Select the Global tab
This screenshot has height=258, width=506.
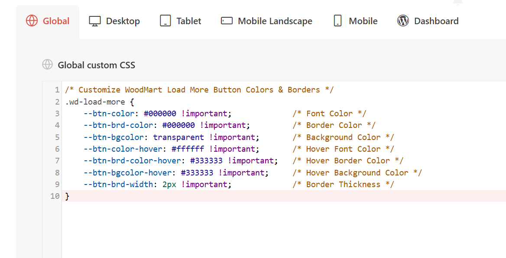48,21
